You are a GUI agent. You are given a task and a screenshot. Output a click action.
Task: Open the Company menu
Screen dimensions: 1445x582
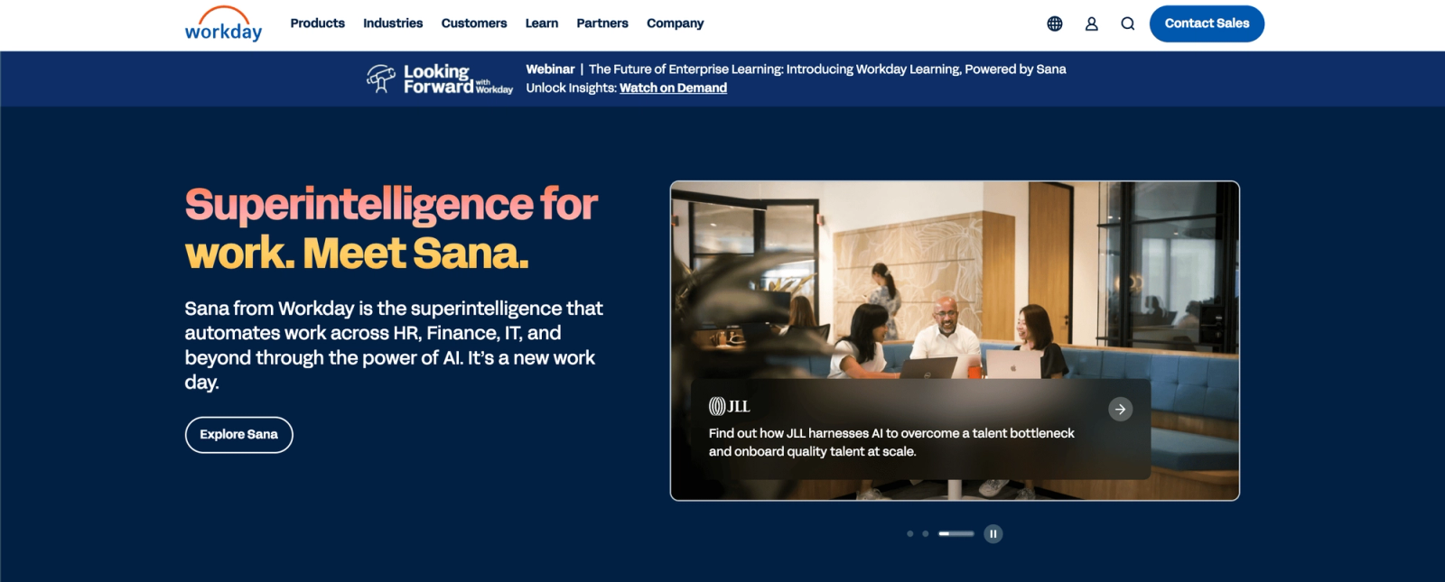tap(675, 23)
